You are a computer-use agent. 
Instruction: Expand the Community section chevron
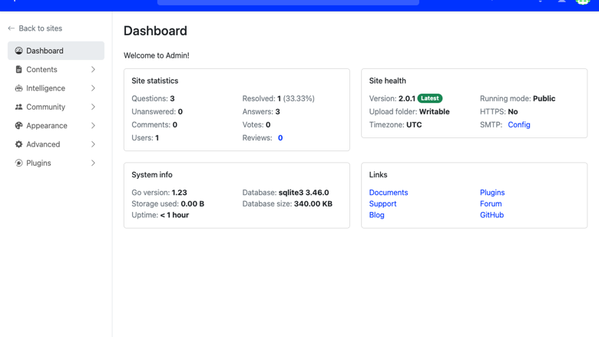[93, 107]
